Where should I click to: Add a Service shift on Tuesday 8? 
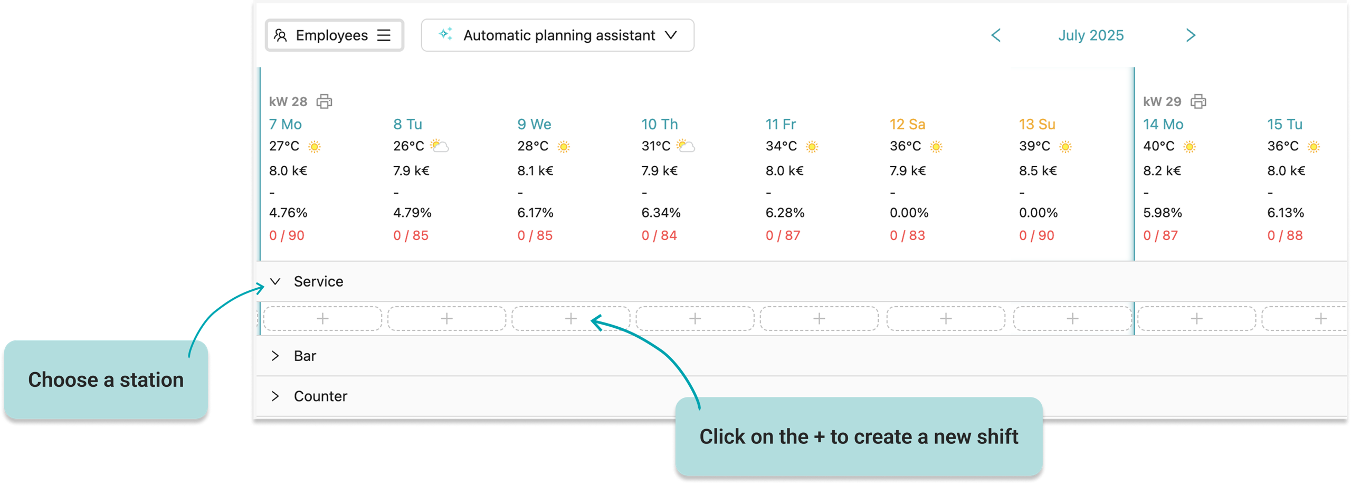pyautogui.click(x=446, y=319)
